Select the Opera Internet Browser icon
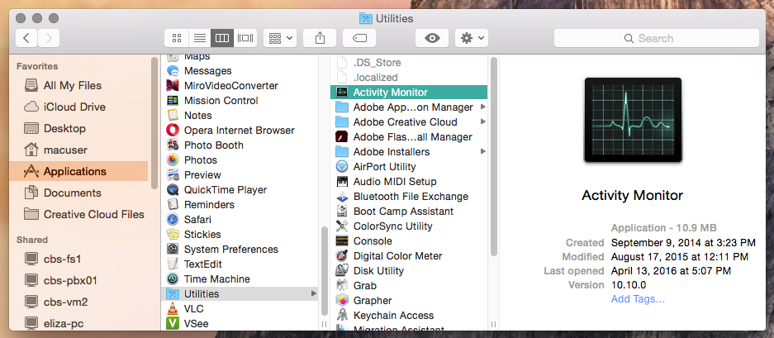 [x=173, y=131]
